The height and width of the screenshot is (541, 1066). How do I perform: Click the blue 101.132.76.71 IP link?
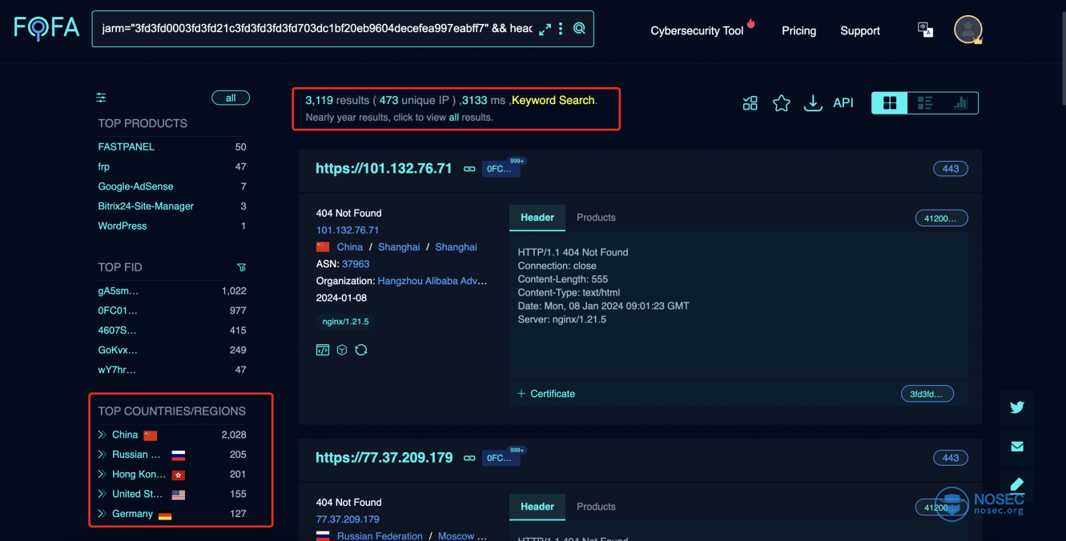point(348,230)
